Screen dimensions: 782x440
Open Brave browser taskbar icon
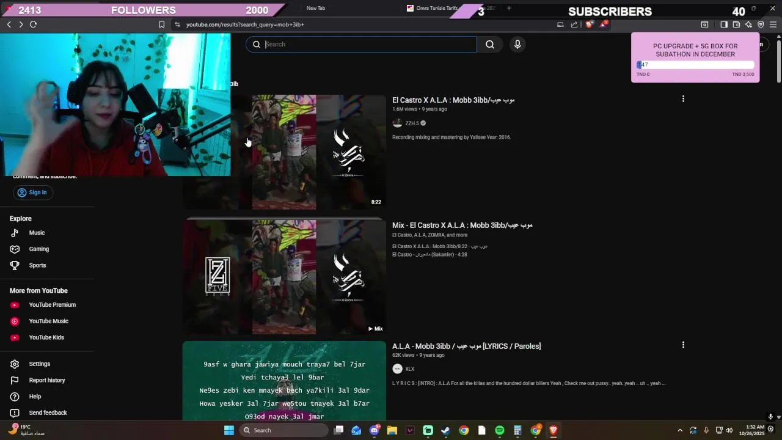coord(554,430)
